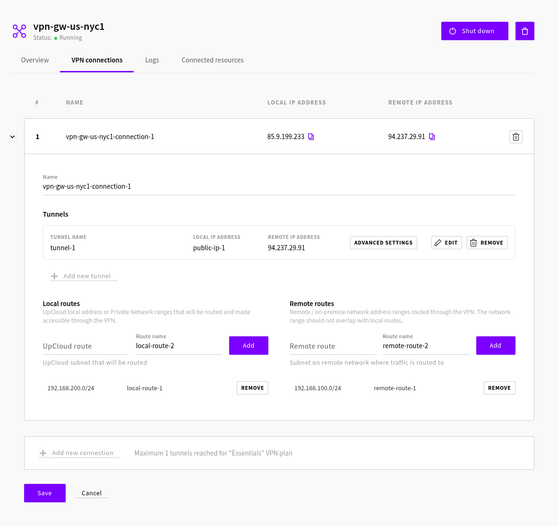Open the Overview tab
Image resolution: width=558 pixels, height=526 pixels.
pos(35,60)
